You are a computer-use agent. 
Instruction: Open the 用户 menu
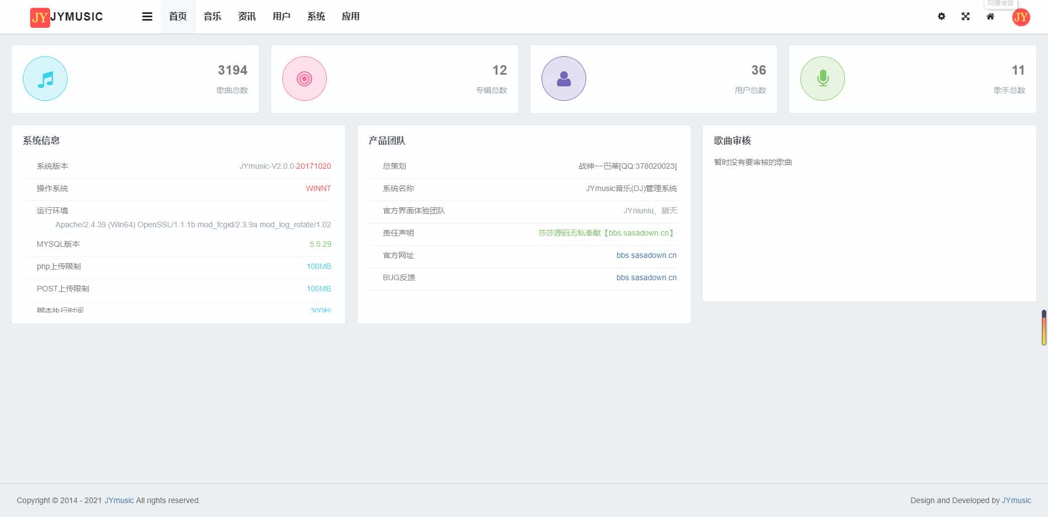coord(282,17)
